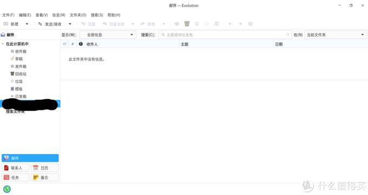Select the 草稿 drafts folder
Screen dimensions: 368x195
click(x=17, y=59)
